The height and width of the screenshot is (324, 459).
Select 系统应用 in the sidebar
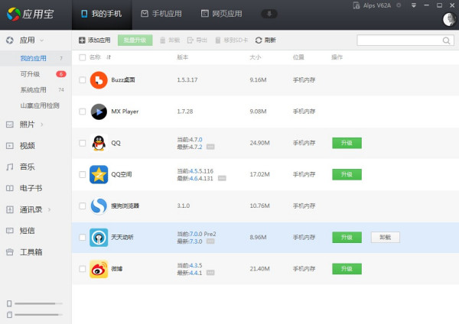click(x=35, y=89)
